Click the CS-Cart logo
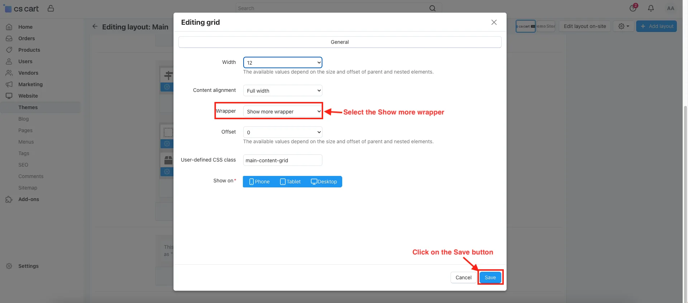 [x=21, y=9]
